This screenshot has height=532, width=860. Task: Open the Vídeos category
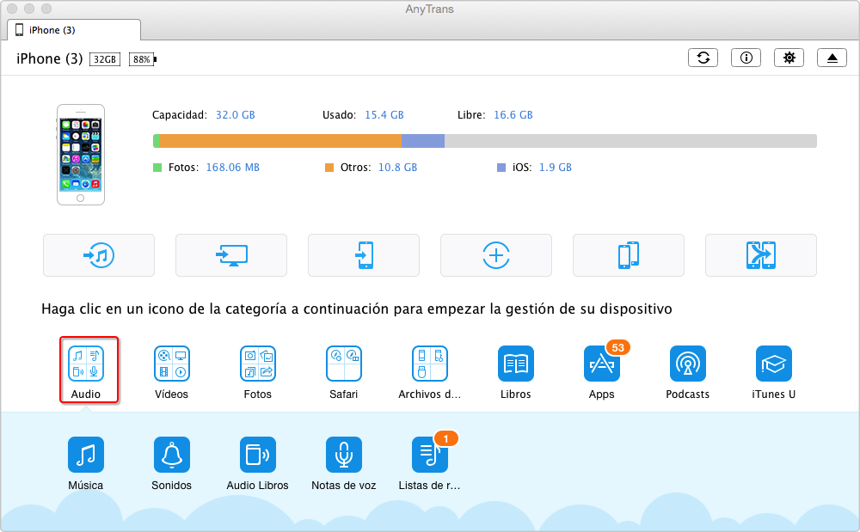click(172, 364)
